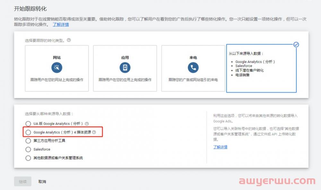Image resolution: width=321 pixels, height=190 pixels.
Task: Select the 网站 conversion type card
Action: [x=57, y=68]
